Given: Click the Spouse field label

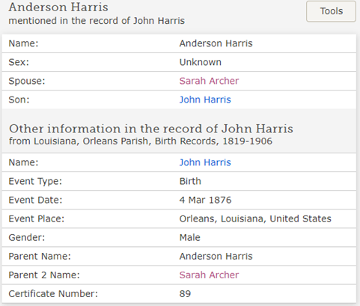Looking at the screenshot, I should [x=27, y=81].
